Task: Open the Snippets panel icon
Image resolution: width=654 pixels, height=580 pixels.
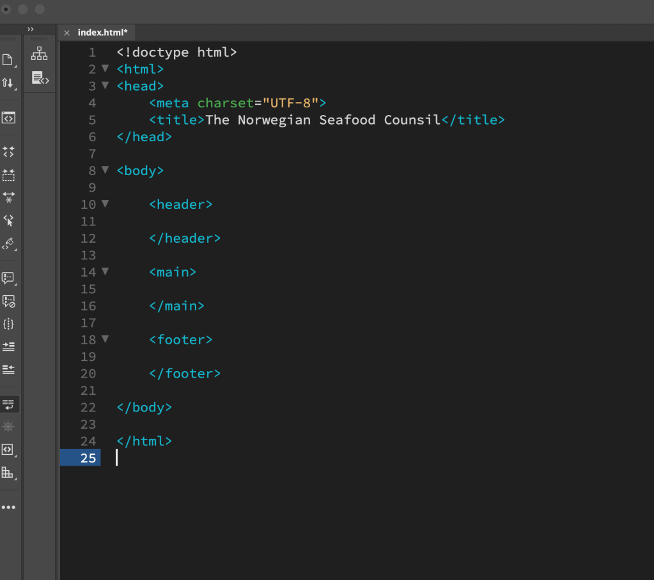Action: [40, 78]
